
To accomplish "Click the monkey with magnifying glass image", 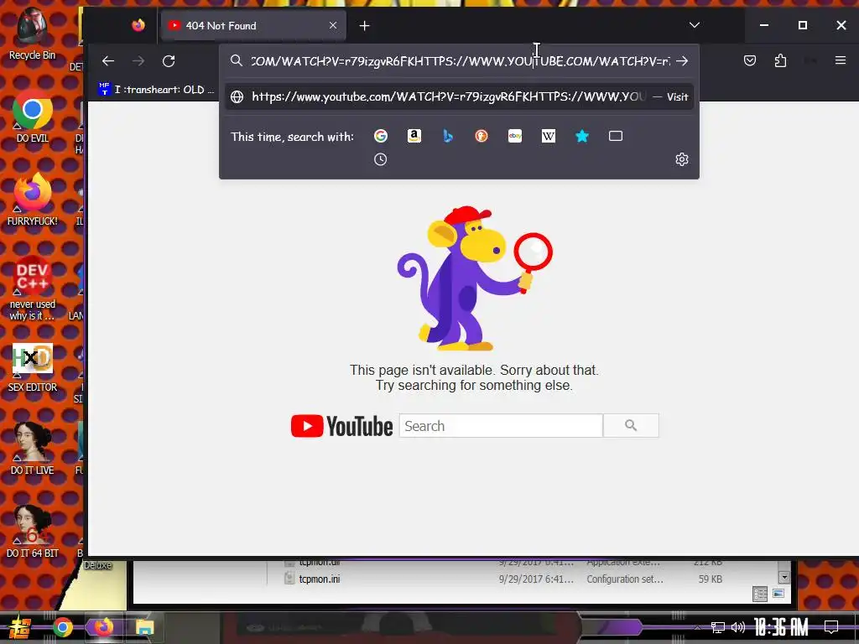I will (474, 278).
